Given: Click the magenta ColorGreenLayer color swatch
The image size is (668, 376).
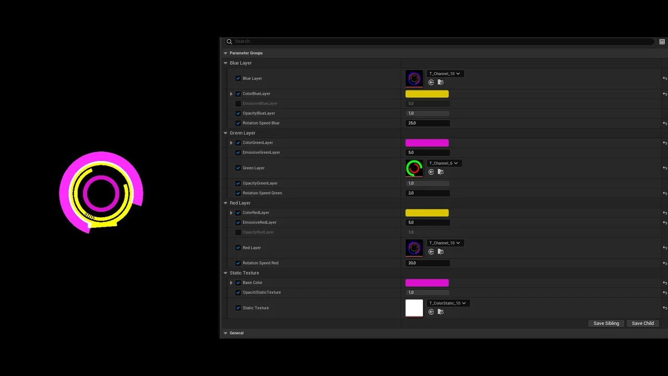Looking at the screenshot, I should point(427,142).
